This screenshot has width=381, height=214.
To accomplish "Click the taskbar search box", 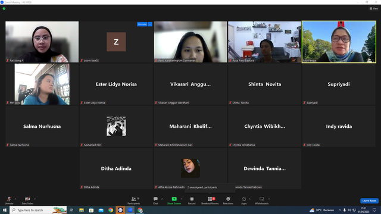I will 38,210.
